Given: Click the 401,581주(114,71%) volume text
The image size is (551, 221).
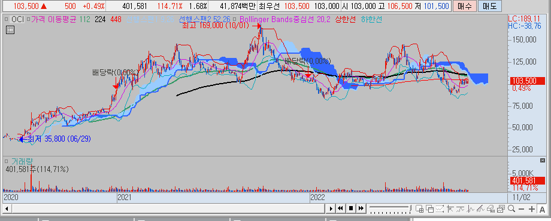Looking at the screenshot, I should pyautogui.click(x=37, y=169).
